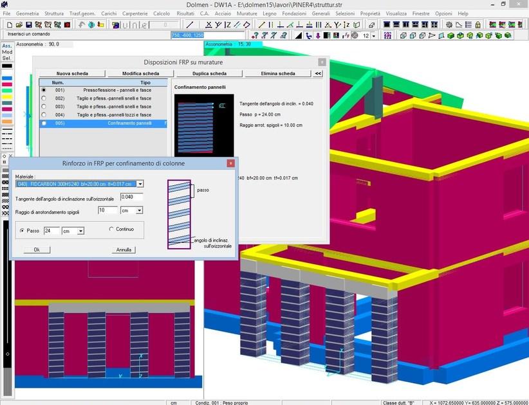Open the raggio arrotondamento unit dropdown

(140, 210)
